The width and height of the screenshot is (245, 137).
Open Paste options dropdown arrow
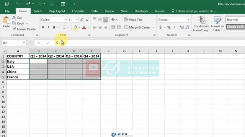pos(6,30)
